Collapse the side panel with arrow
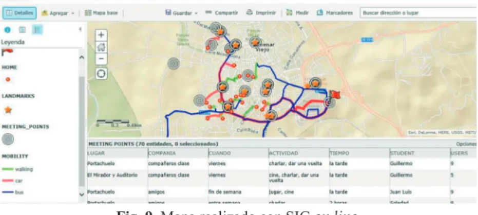The image size is (478, 215). coord(80,29)
